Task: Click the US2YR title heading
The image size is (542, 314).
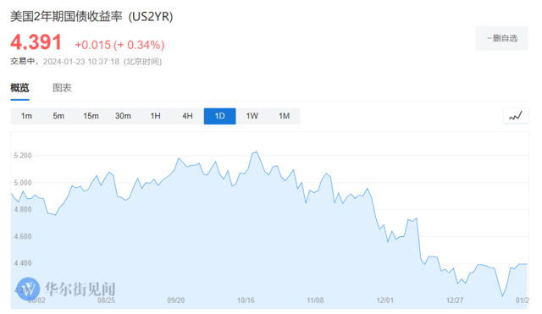Action: pos(91,16)
